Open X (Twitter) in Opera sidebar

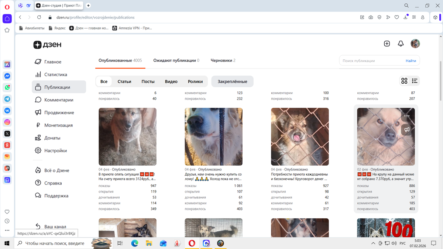(7, 134)
